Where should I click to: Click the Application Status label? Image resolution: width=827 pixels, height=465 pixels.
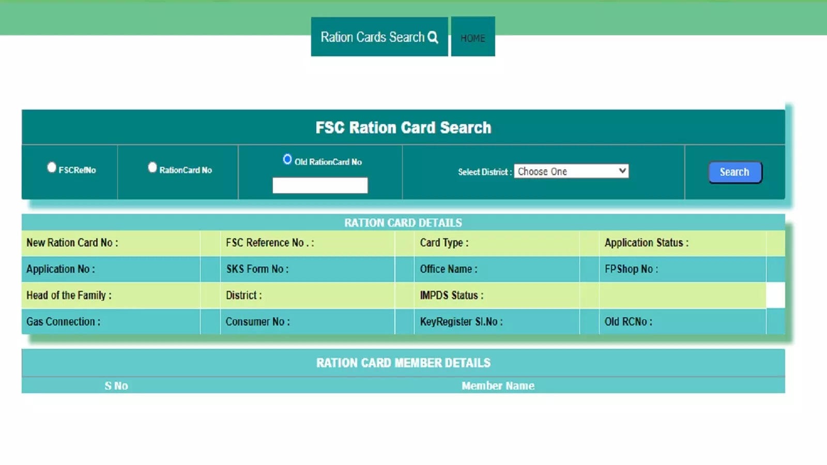click(x=647, y=243)
